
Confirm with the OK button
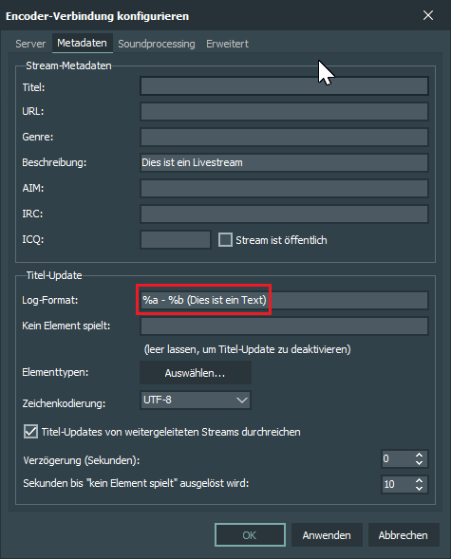point(250,534)
